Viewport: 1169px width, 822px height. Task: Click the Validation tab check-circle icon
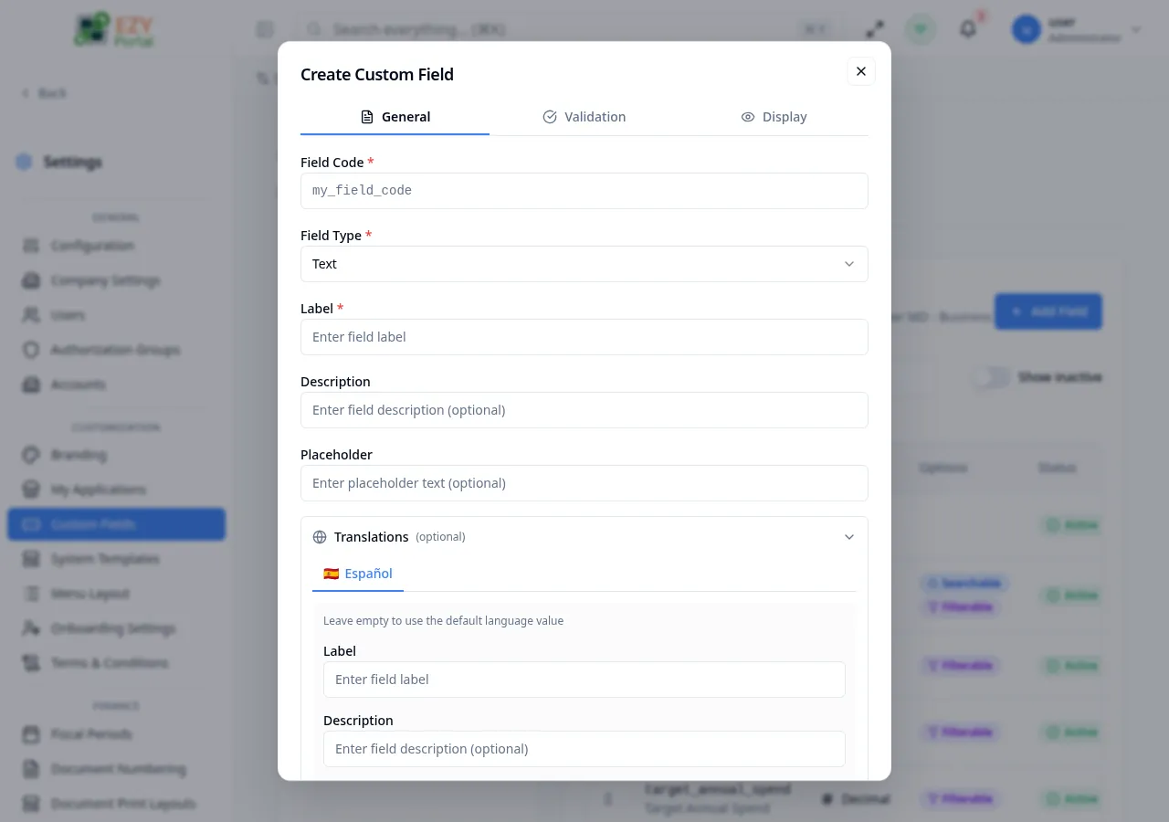coord(550,117)
